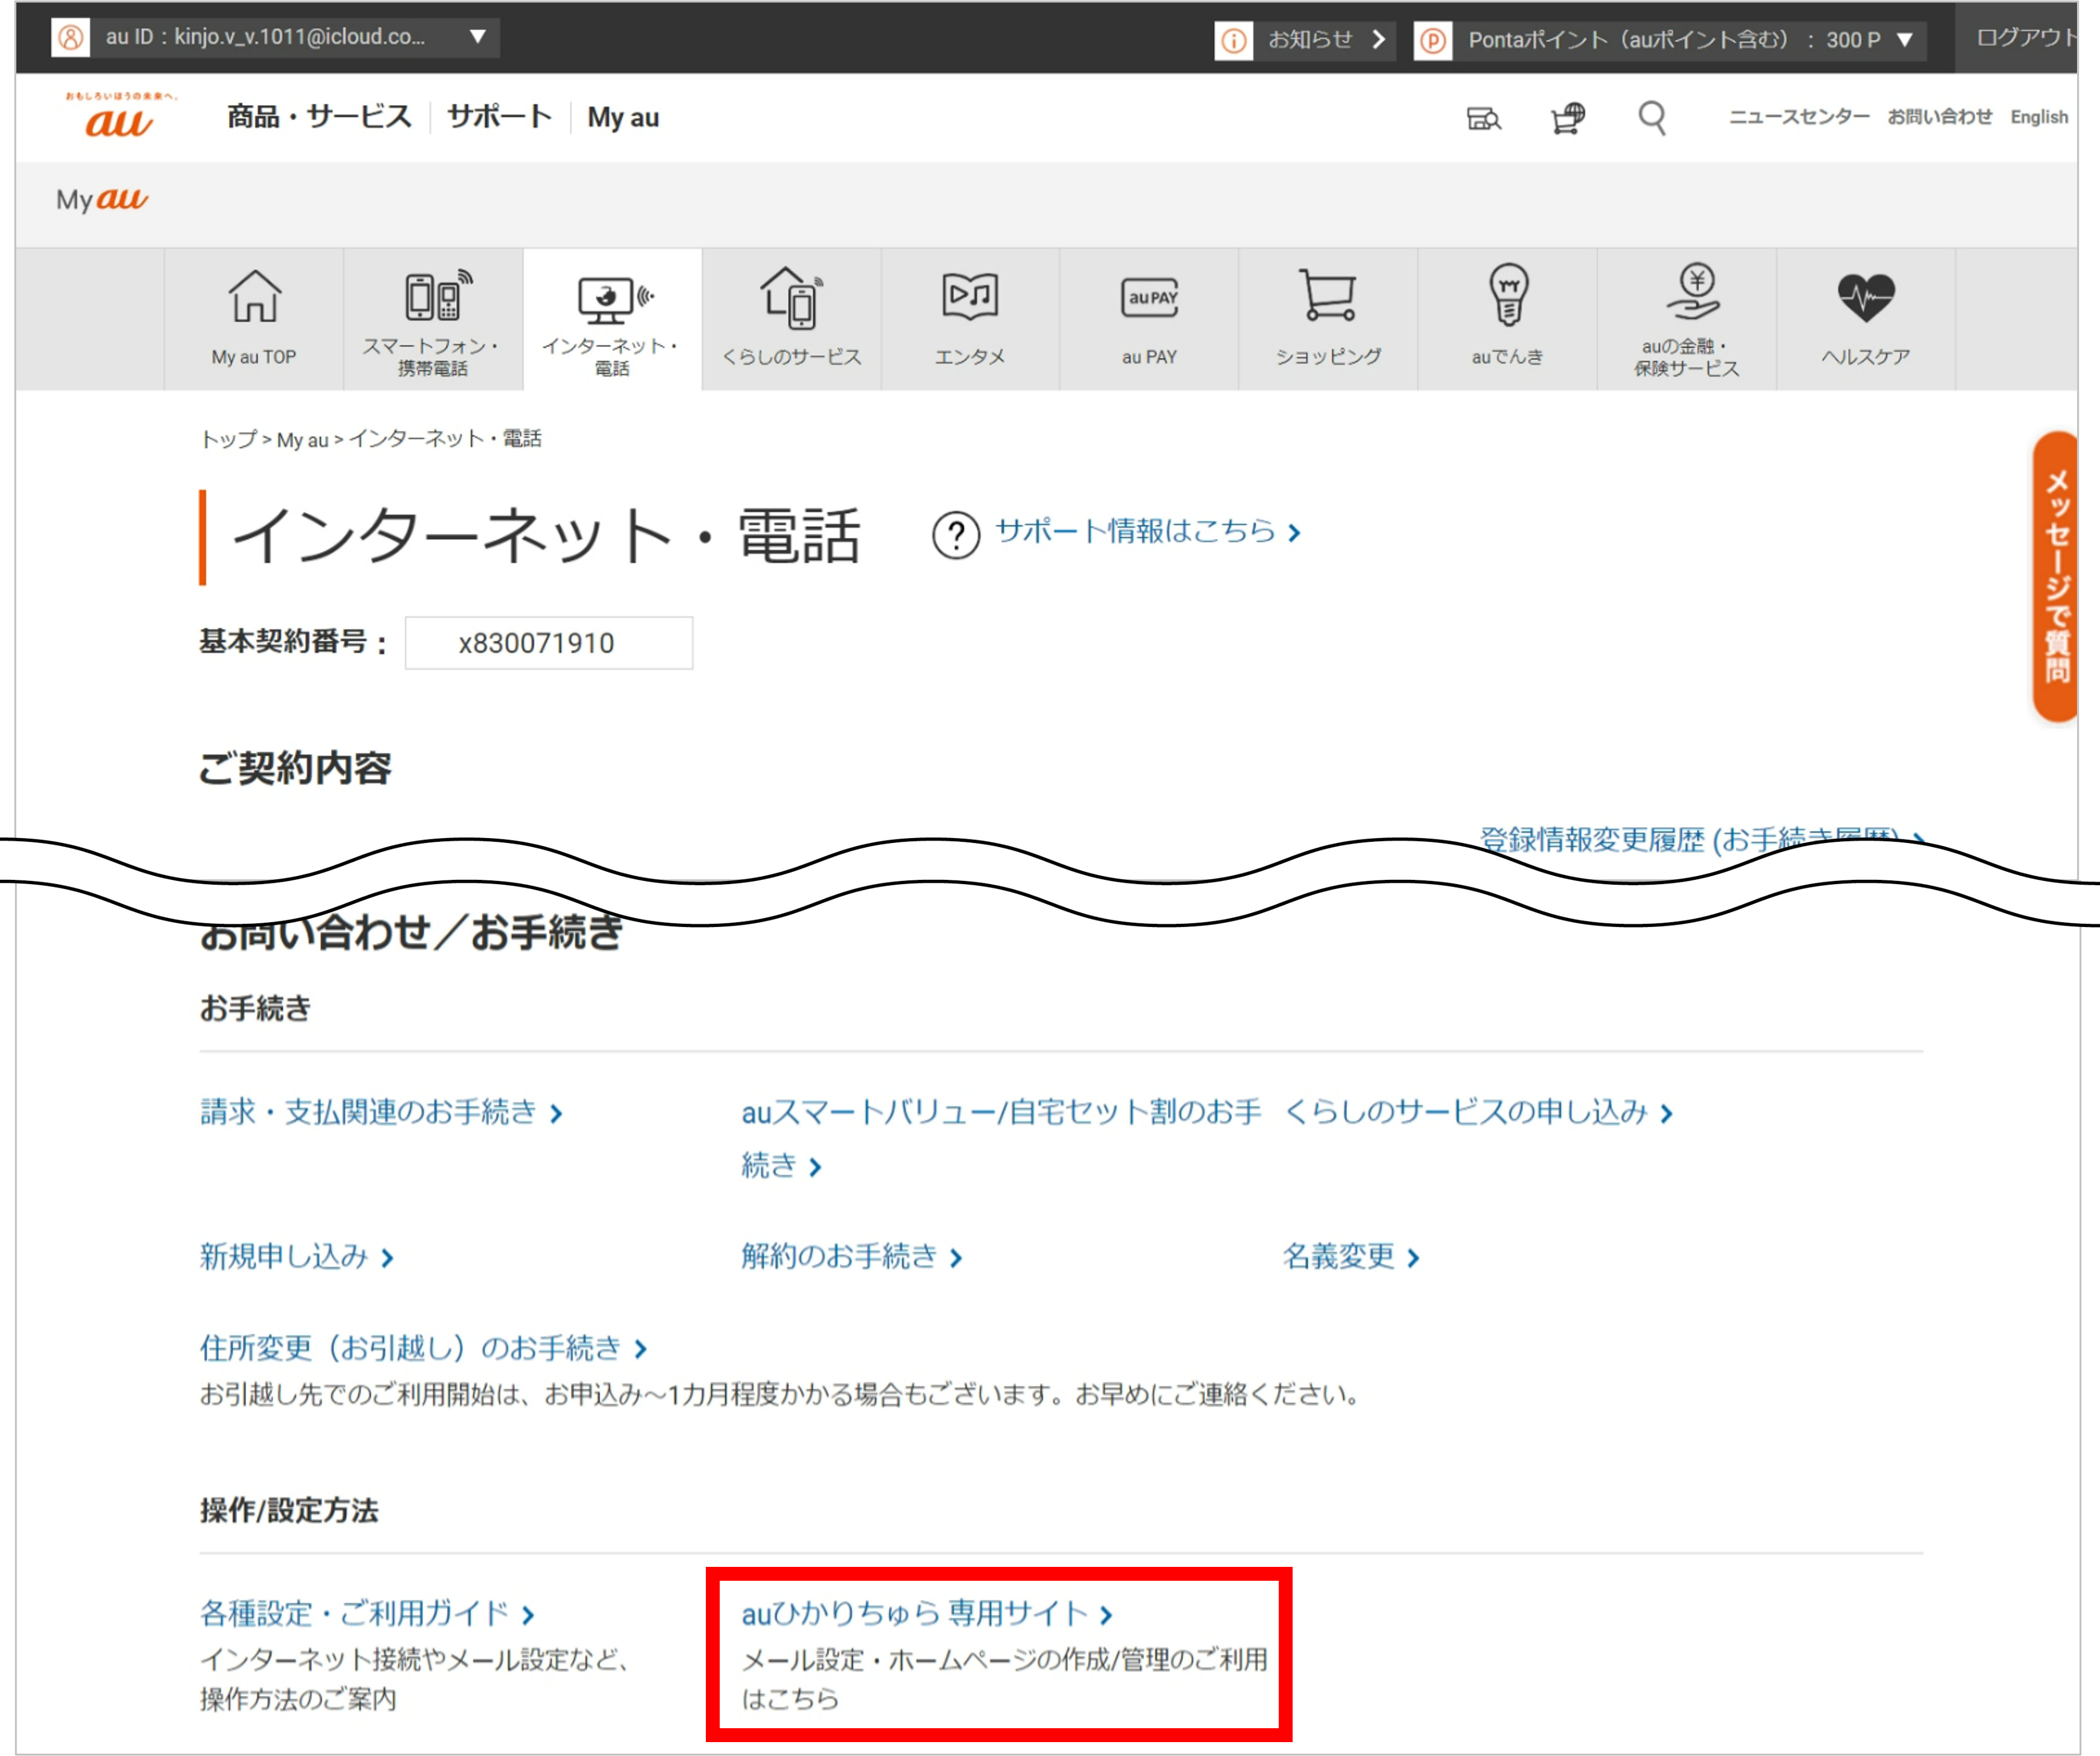This screenshot has width=2100, height=1756.
Task: Click My au in the breadcrumb
Action: [x=302, y=440]
